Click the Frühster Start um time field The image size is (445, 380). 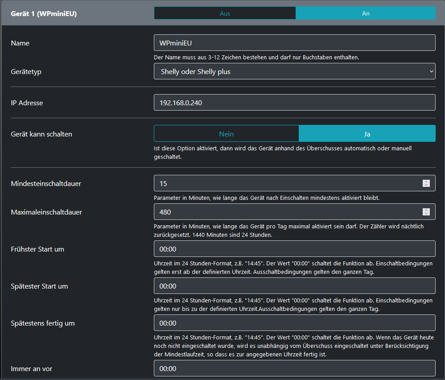tap(294, 249)
